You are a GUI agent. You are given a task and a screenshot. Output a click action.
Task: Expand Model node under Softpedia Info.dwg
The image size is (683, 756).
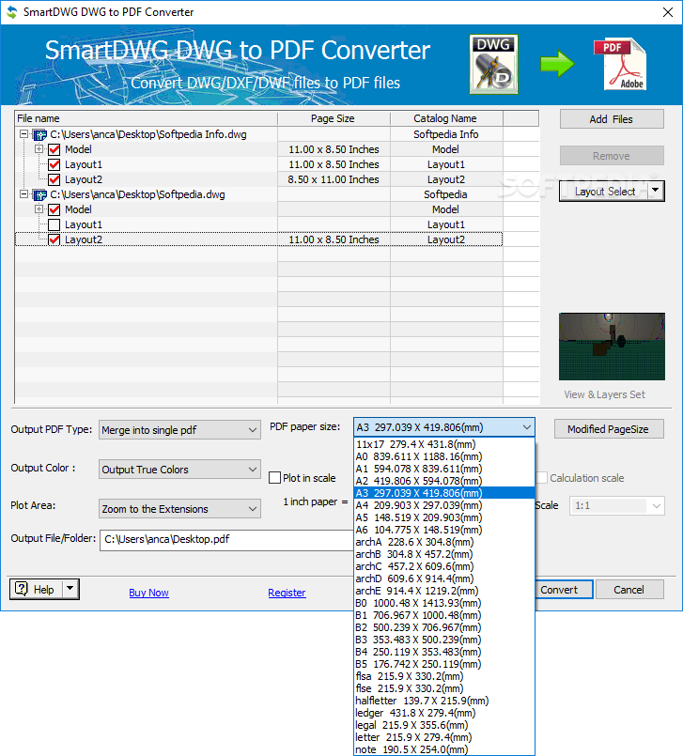pos(39,149)
